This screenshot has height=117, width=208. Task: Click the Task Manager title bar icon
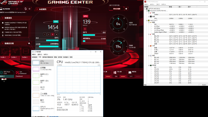pyautogui.click(x=33, y=52)
